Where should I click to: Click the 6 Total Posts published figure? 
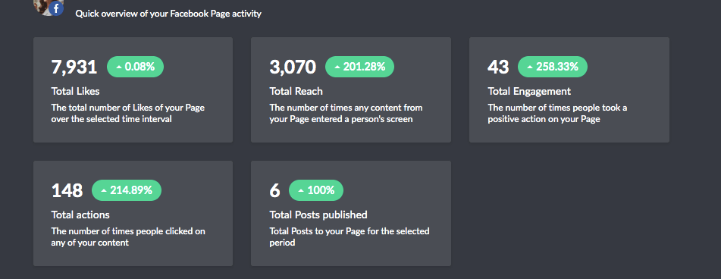[x=274, y=190]
